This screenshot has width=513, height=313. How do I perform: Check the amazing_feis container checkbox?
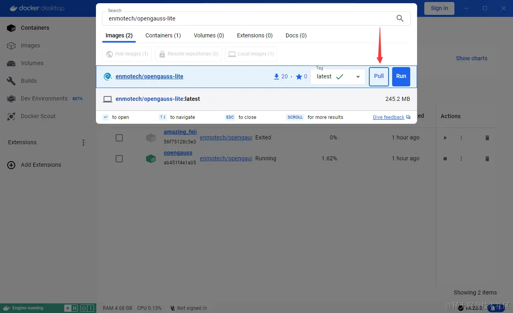point(119,138)
